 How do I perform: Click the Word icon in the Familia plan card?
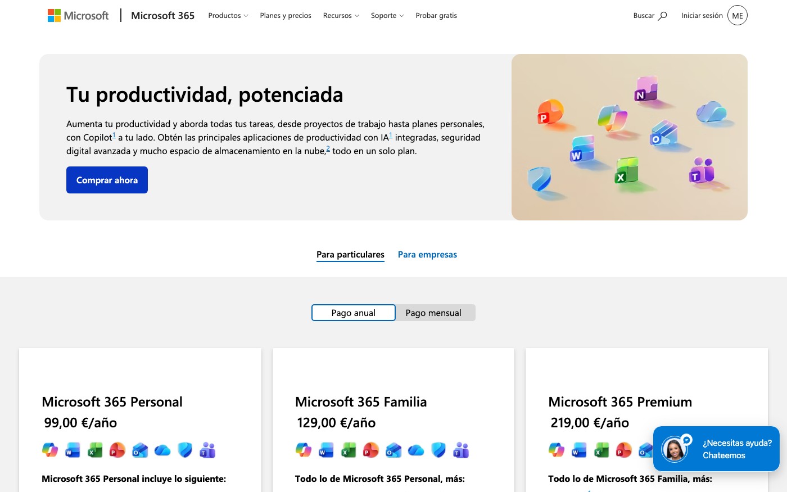[326, 450]
